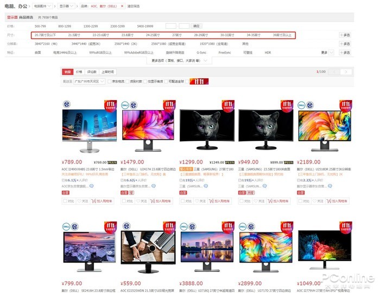The width and height of the screenshot is (380, 293).
Task: Add the ¥789 AOC monitor to cart
Action: tap(102, 201)
